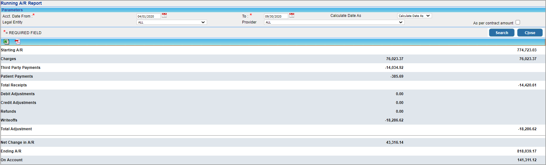This screenshot has width=546, height=165.
Task: Click the Close button
Action: (x=530, y=33)
